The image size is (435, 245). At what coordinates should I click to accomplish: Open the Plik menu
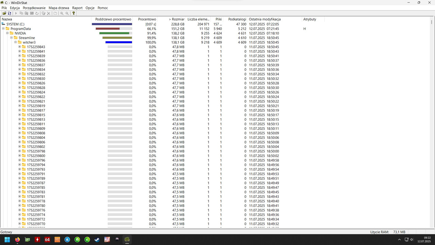4,8
